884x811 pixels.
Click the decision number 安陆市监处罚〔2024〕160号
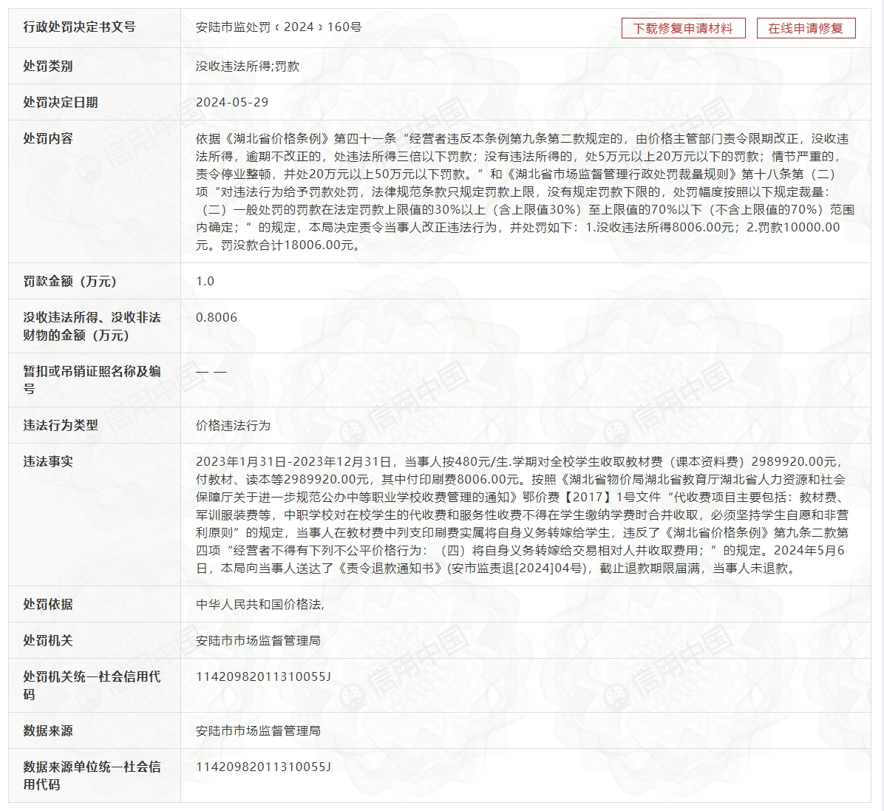[x=279, y=27]
